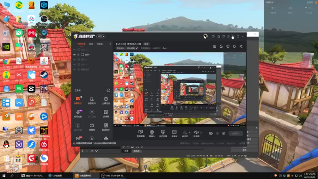The image size is (318, 179).
Task: Click the padlock icon above the preview
Action: (x=221, y=46)
